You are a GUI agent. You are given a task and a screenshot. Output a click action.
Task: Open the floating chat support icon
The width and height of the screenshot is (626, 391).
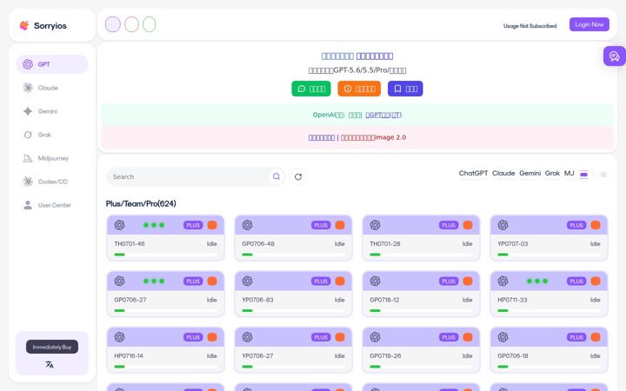(615, 56)
